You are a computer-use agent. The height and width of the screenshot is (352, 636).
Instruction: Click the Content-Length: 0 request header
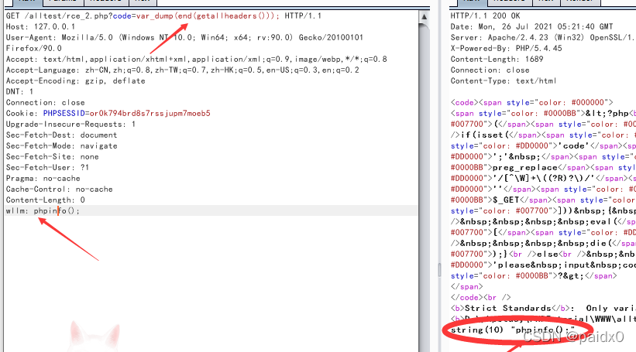coord(46,200)
